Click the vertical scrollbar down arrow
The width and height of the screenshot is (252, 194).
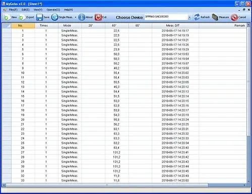coord(248,181)
